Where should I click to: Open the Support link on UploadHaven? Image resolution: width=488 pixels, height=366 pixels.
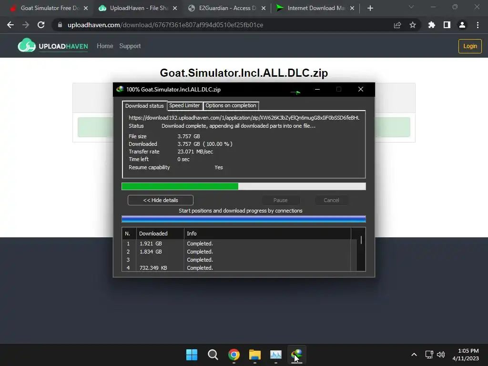coord(130,46)
